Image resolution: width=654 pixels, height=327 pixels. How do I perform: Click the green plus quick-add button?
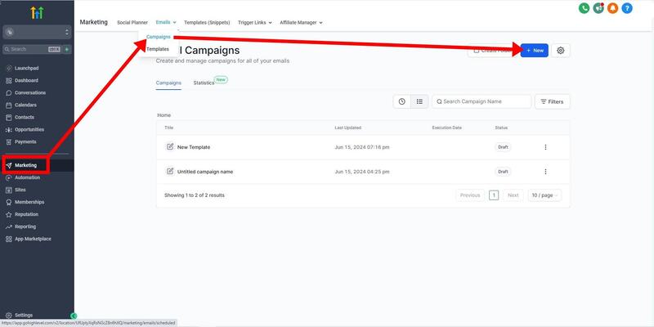[67, 49]
